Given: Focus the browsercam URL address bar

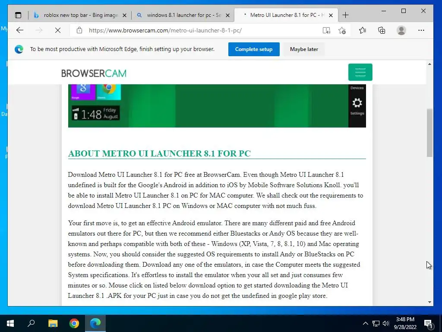Looking at the screenshot, I should click(165, 30).
